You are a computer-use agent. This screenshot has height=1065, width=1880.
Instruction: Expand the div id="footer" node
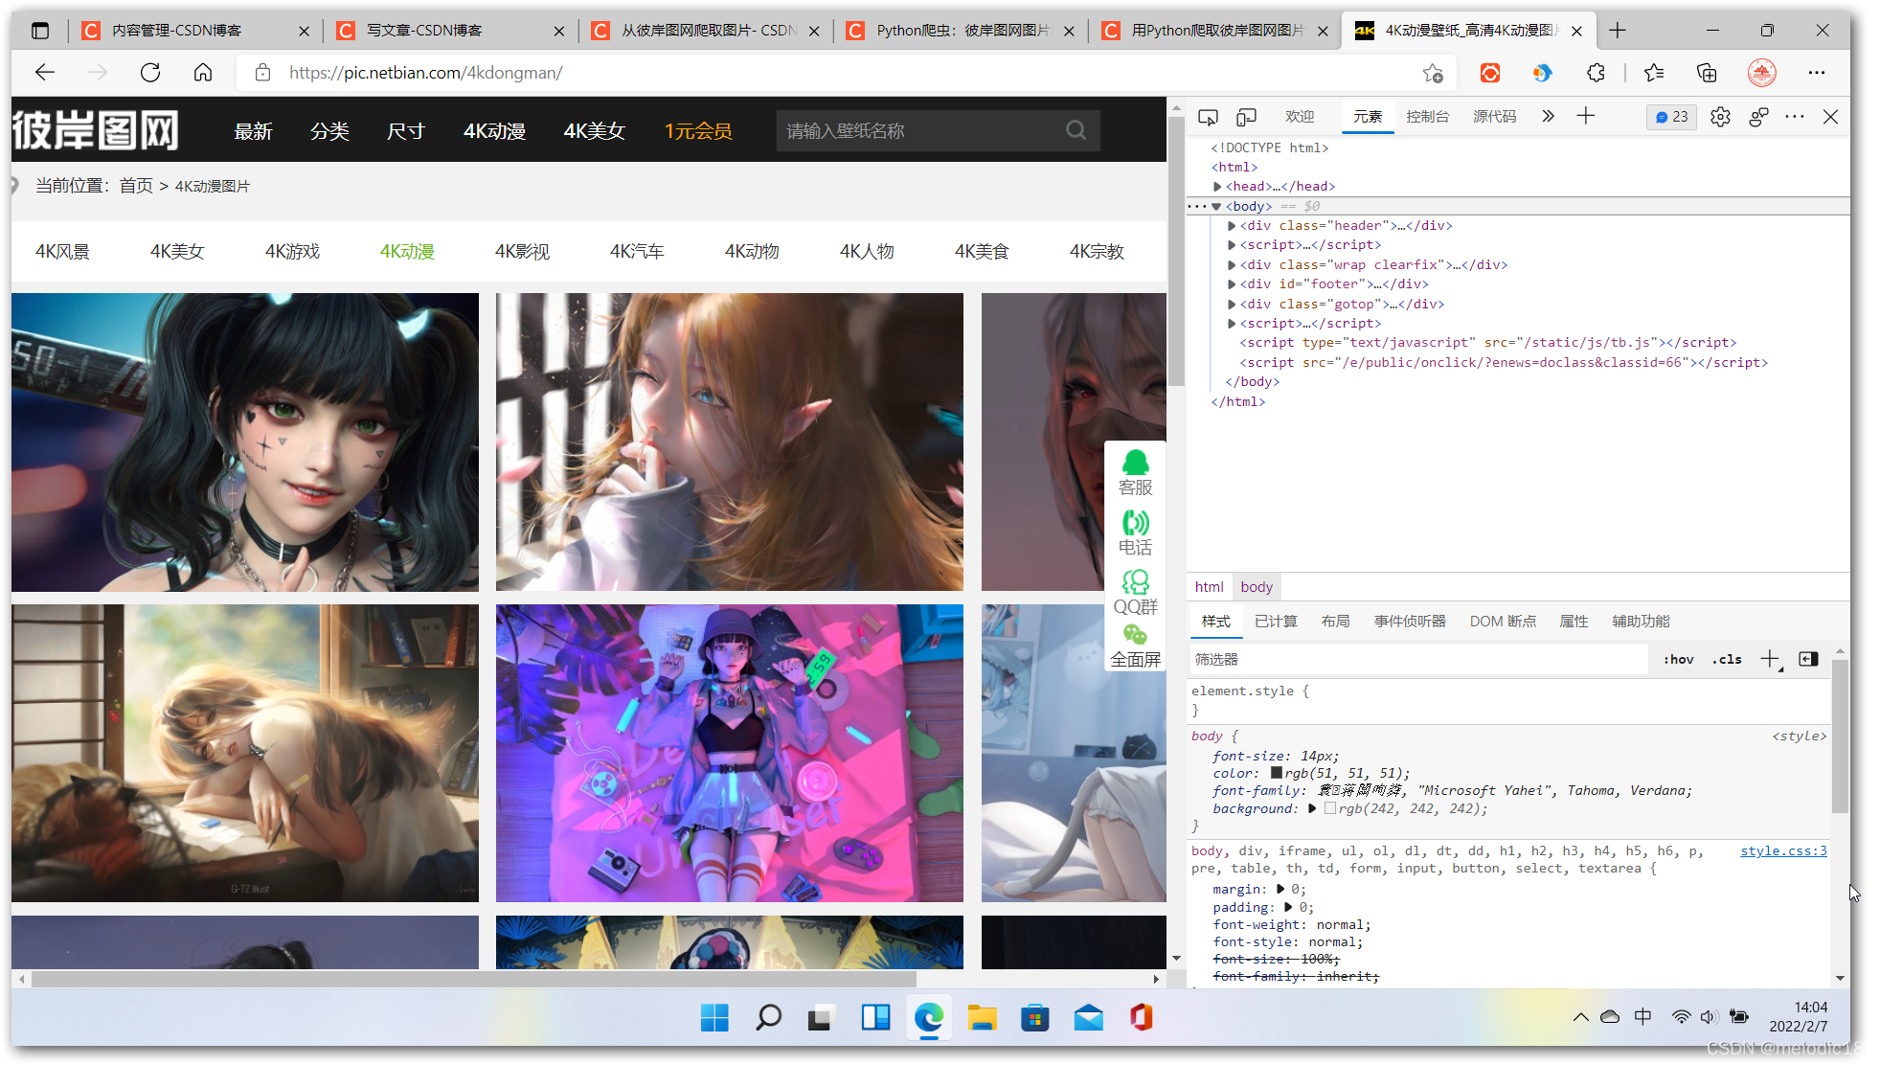click(1232, 284)
